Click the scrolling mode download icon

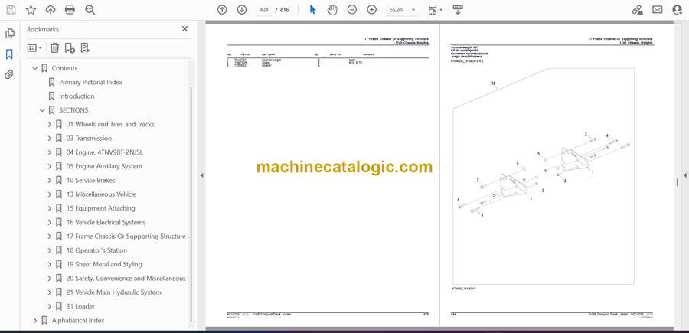click(458, 10)
